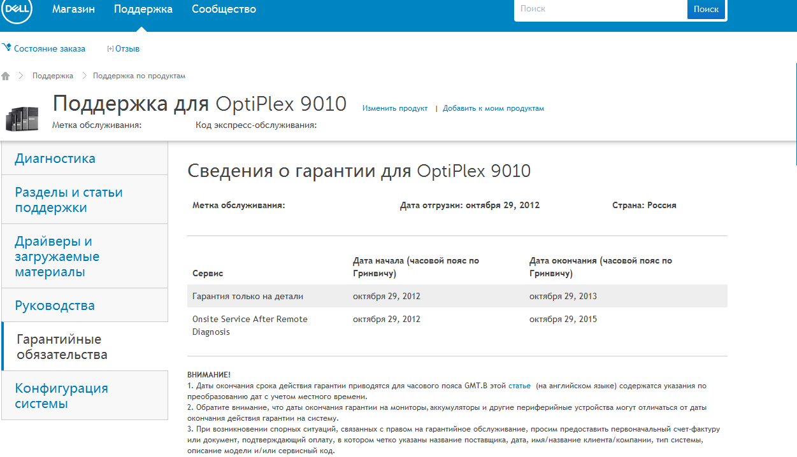Open the Магазин menu

pos(73,10)
